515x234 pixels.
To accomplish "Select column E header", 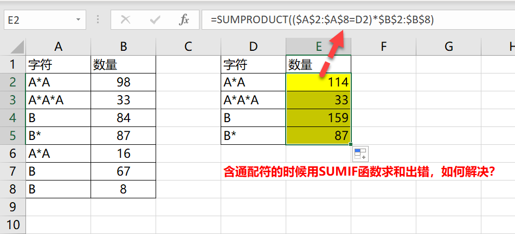I will click(318, 47).
